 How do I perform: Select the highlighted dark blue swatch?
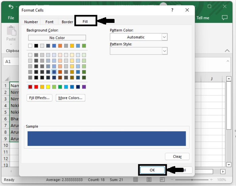pyautogui.click(x=54, y=72)
